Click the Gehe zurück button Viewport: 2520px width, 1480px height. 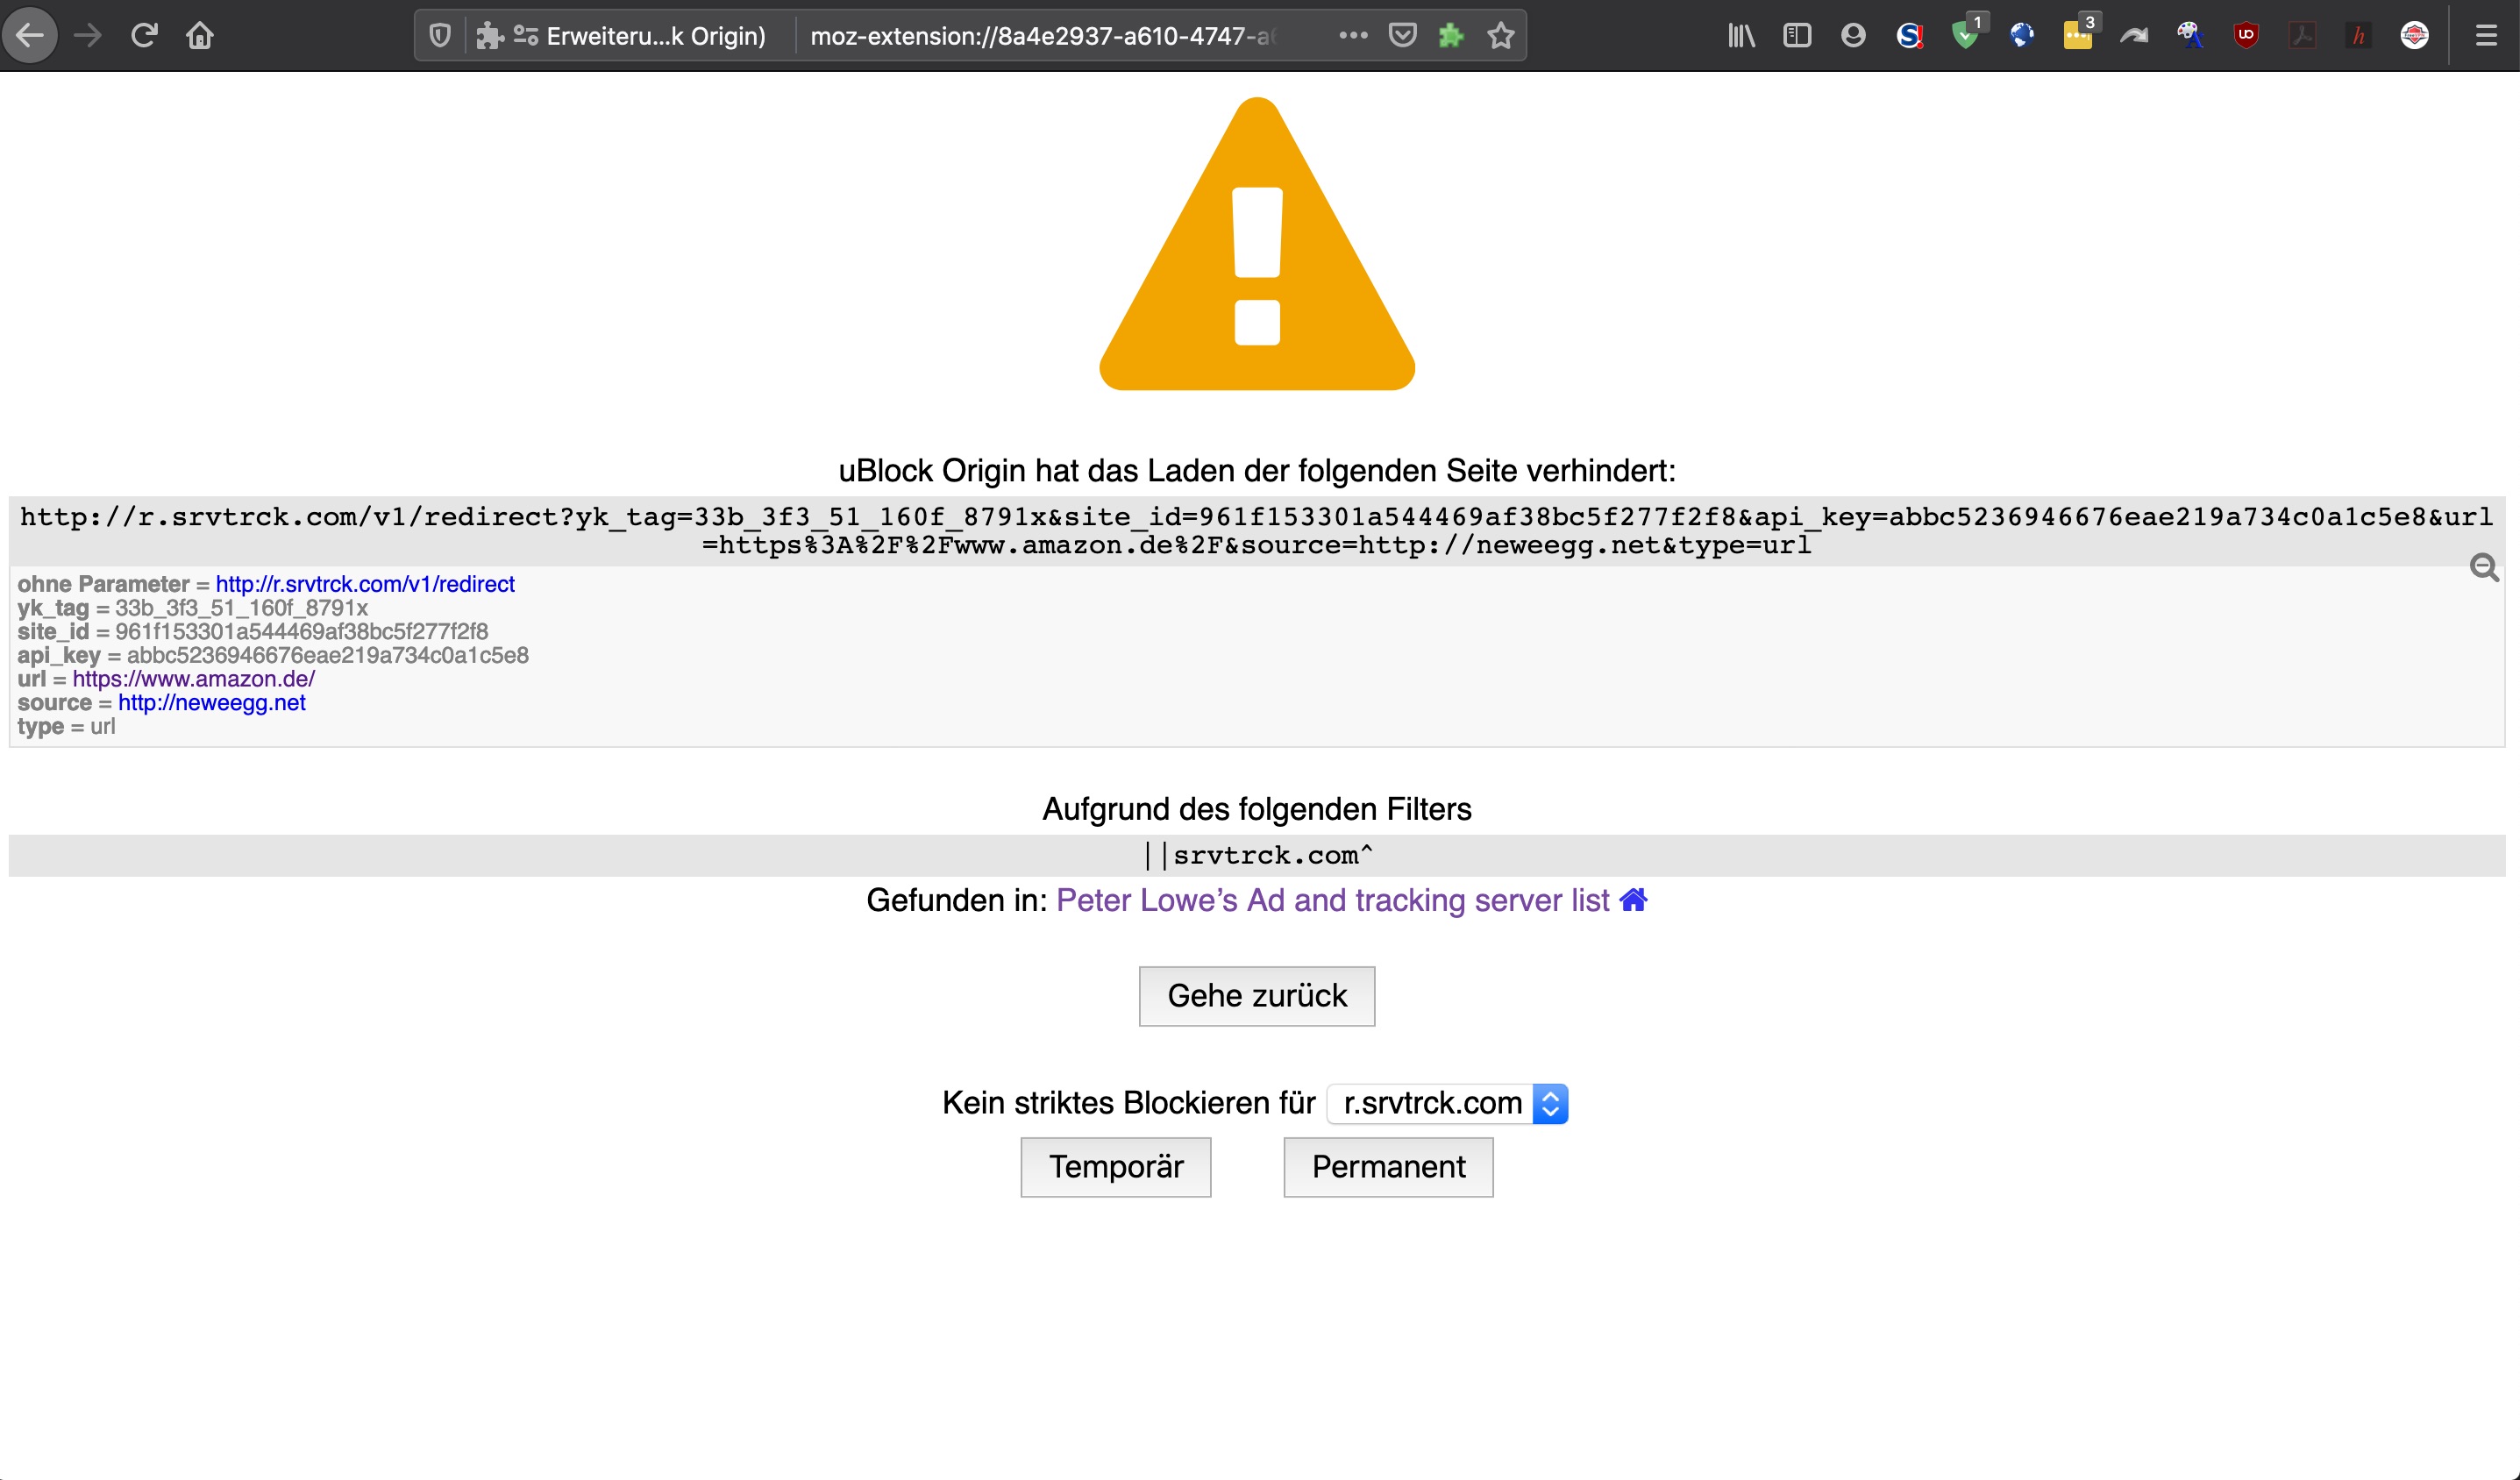pos(1256,996)
